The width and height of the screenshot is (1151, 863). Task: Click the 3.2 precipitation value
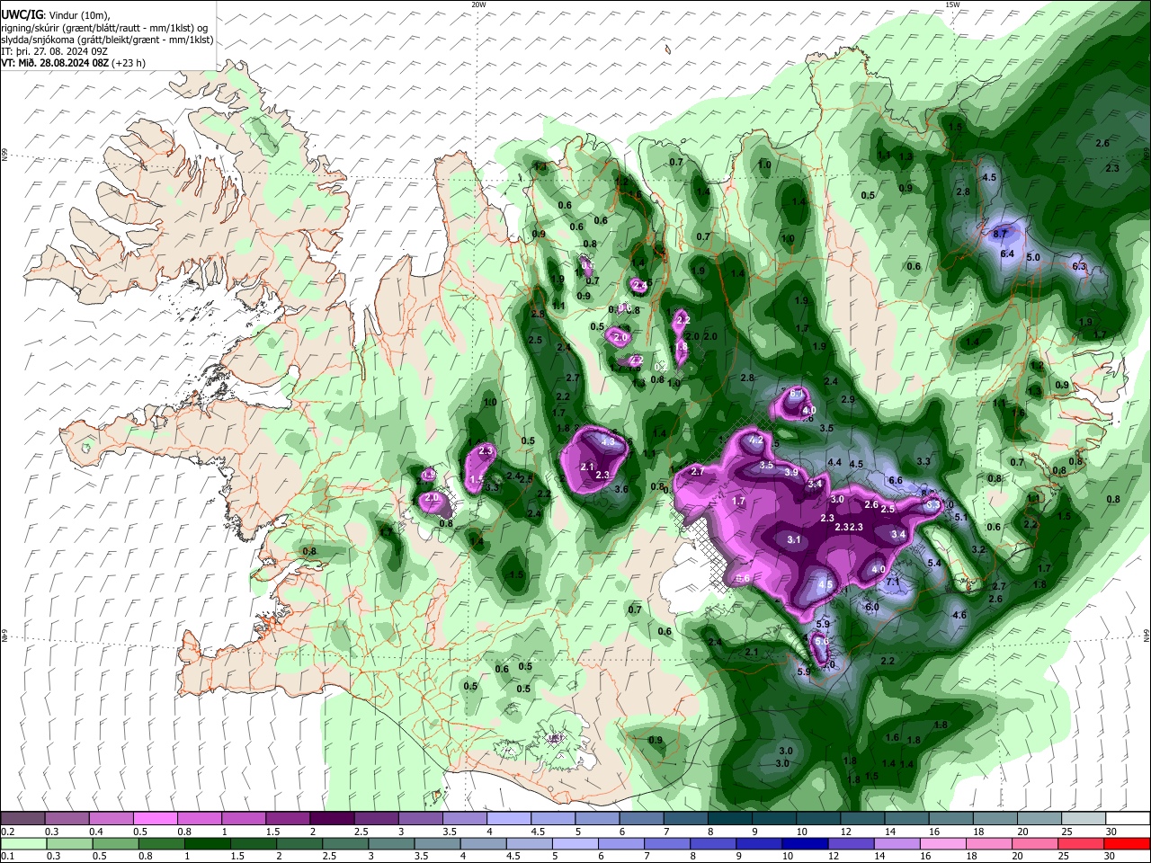(979, 549)
